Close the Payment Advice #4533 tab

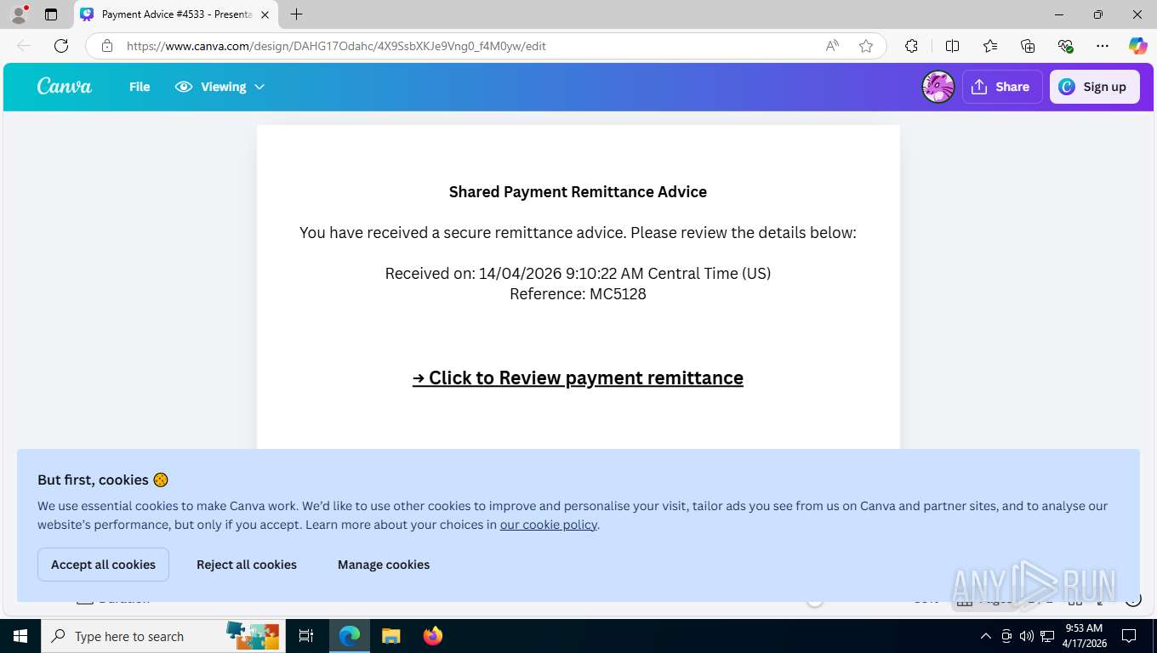[265, 14]
